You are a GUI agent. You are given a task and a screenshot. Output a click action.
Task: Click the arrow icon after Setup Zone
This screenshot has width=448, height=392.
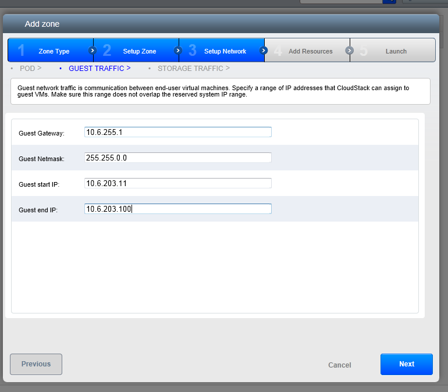[x=178, y=51]
